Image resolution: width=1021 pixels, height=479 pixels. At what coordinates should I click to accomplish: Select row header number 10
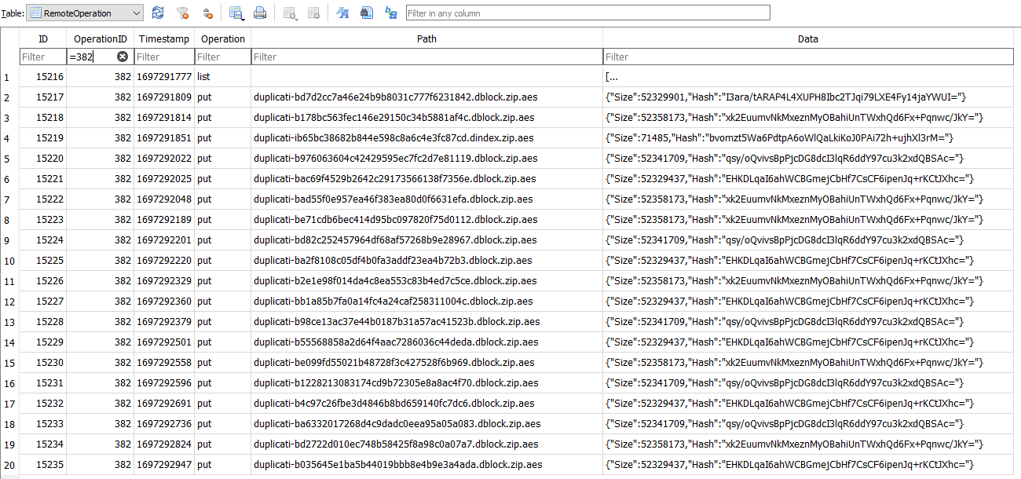9,261
